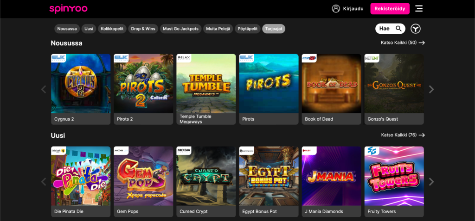The image size is (475, 221).
Task: Open the Cygnus 2 game thumbnail
Action: coord(81,84)
